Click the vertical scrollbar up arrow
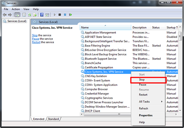 pos(180,27)
